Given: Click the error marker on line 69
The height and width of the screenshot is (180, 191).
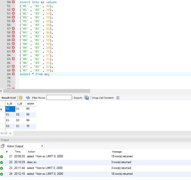Looking at the screenshot, I should 13,74.
